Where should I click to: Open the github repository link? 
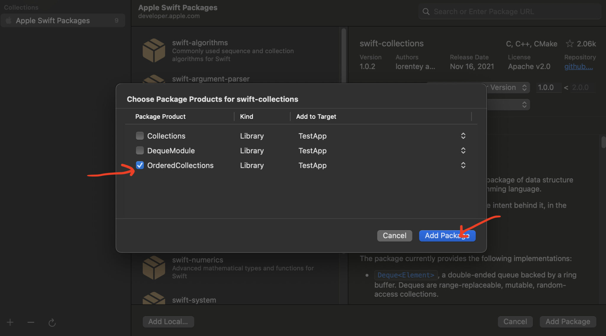(x=578, y=66)
